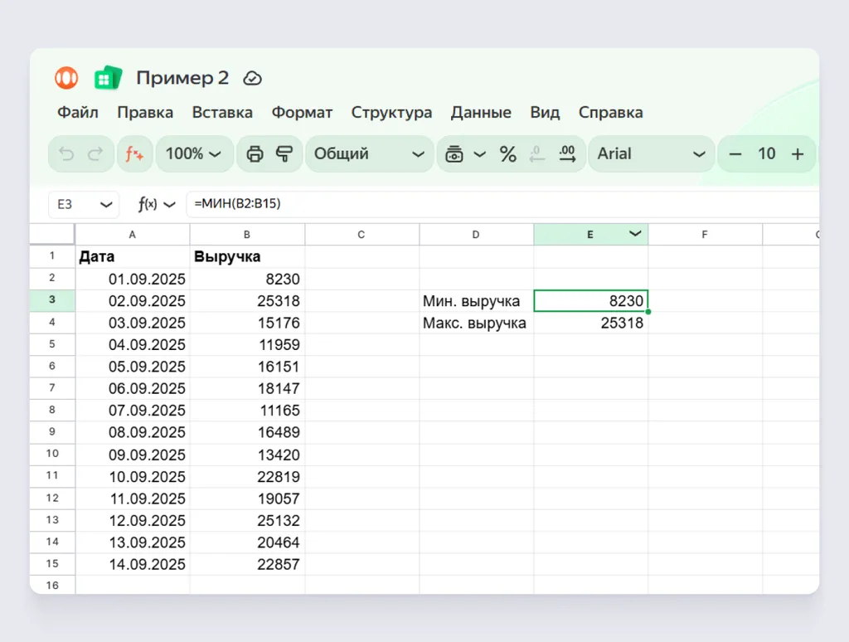Open the Вид menu

pyautogui.click(x=545, y=113)
